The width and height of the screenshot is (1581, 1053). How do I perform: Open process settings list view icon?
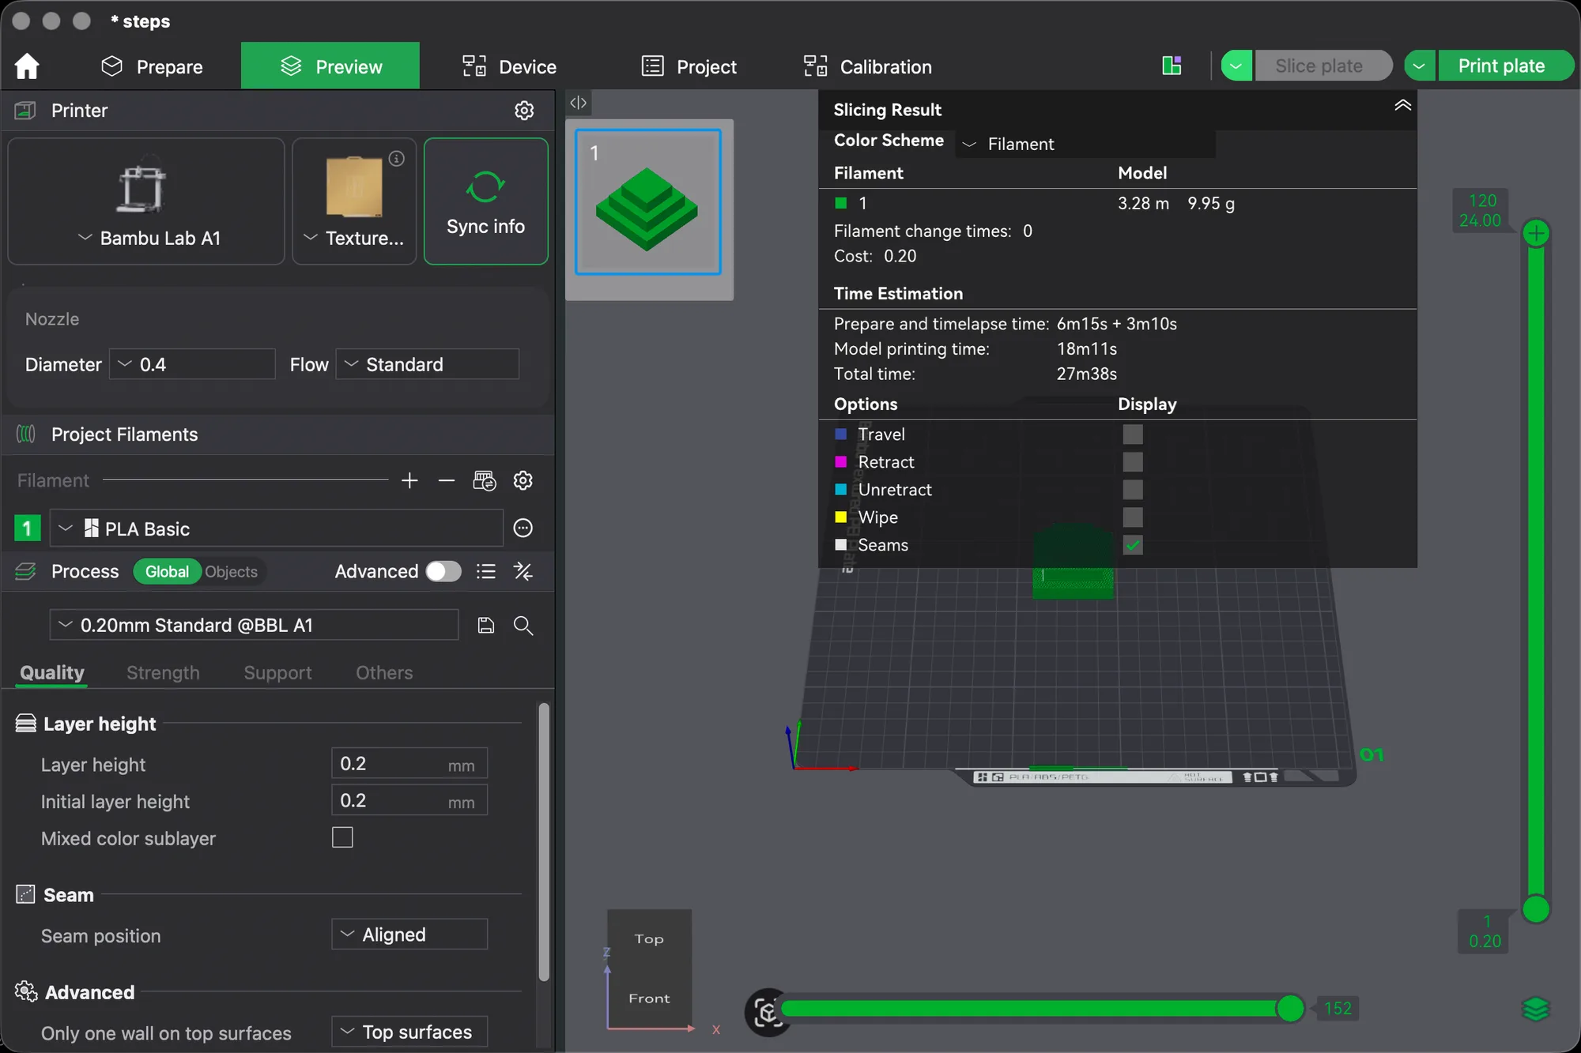pyautogui.click(x=486, y=571)
